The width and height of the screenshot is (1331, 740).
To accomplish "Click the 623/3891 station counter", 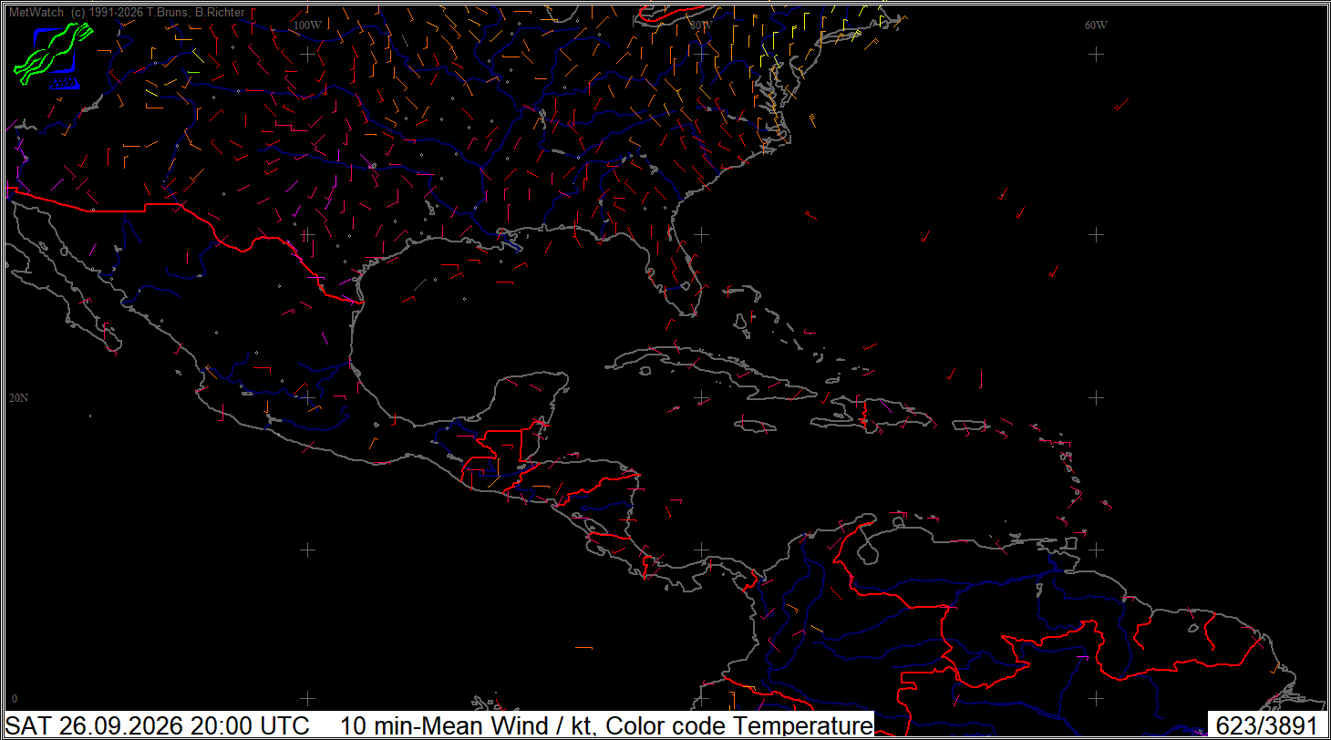I will pos(1266,725).
